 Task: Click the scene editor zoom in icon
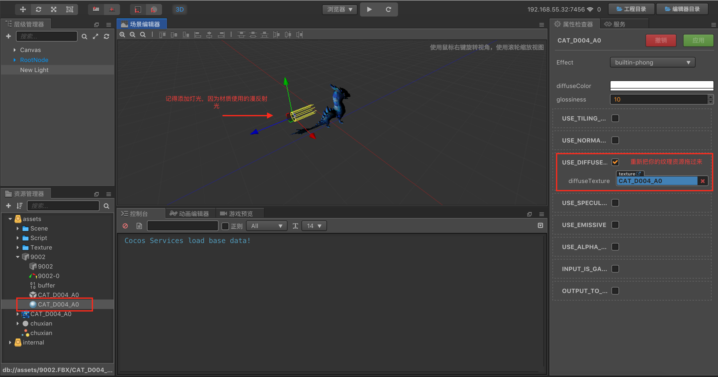(122, 34)
